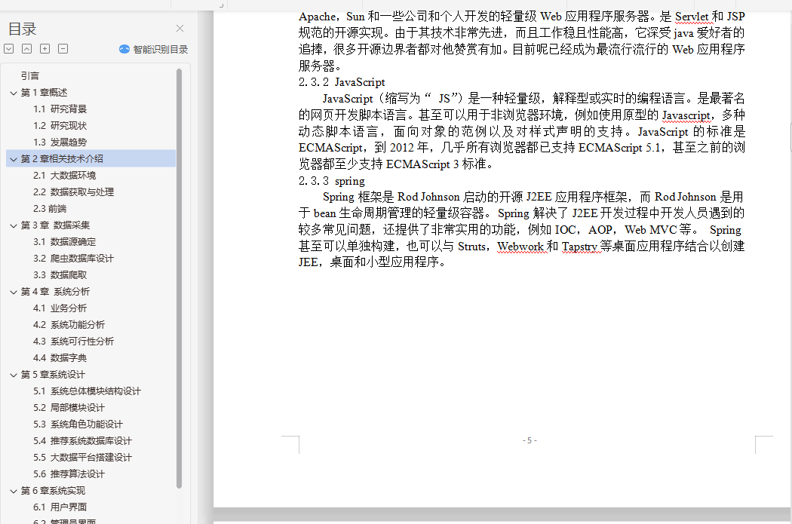792x524 pixels.
Task: Jump to 5.5 大数据平台搭建设计
Action: tap(83, 458)
